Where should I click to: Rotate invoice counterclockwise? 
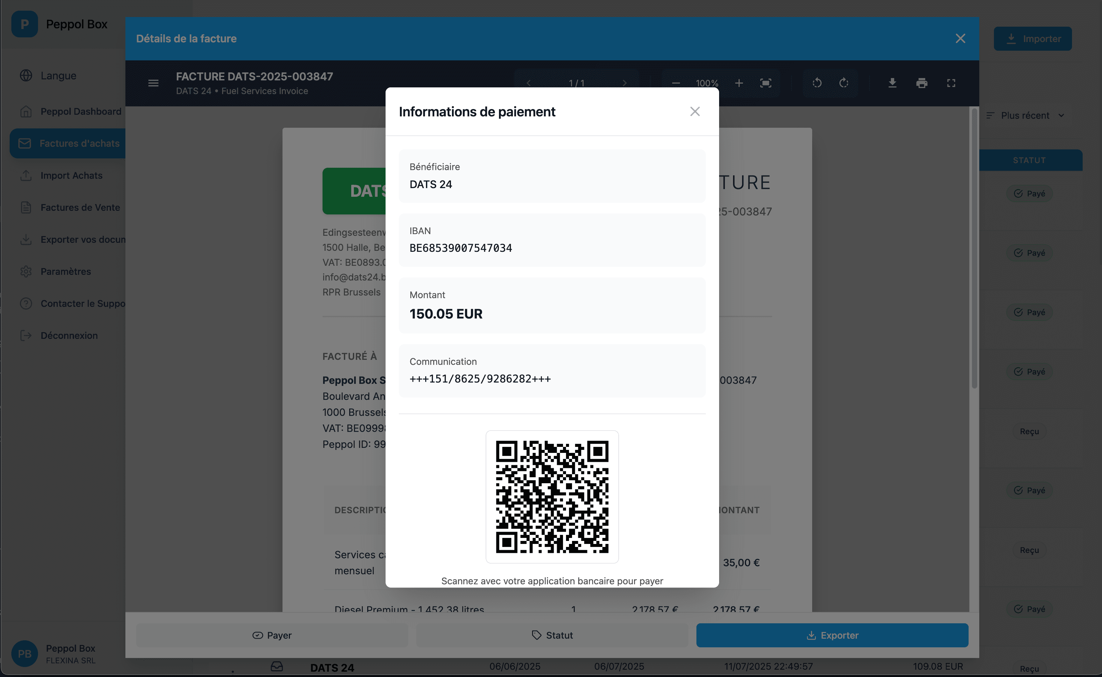tap(817, 83)
